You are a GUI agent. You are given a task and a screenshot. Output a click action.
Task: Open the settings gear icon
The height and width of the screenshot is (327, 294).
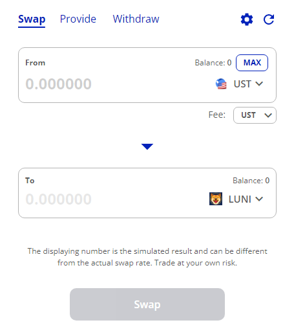point(247,19)
